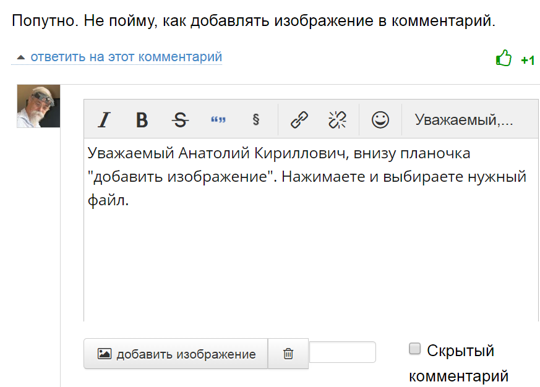
Task: Click the section sign § toolbar icon
Action: (x=255, y=119)
